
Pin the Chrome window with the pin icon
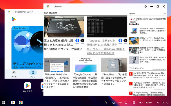[145, 6]
